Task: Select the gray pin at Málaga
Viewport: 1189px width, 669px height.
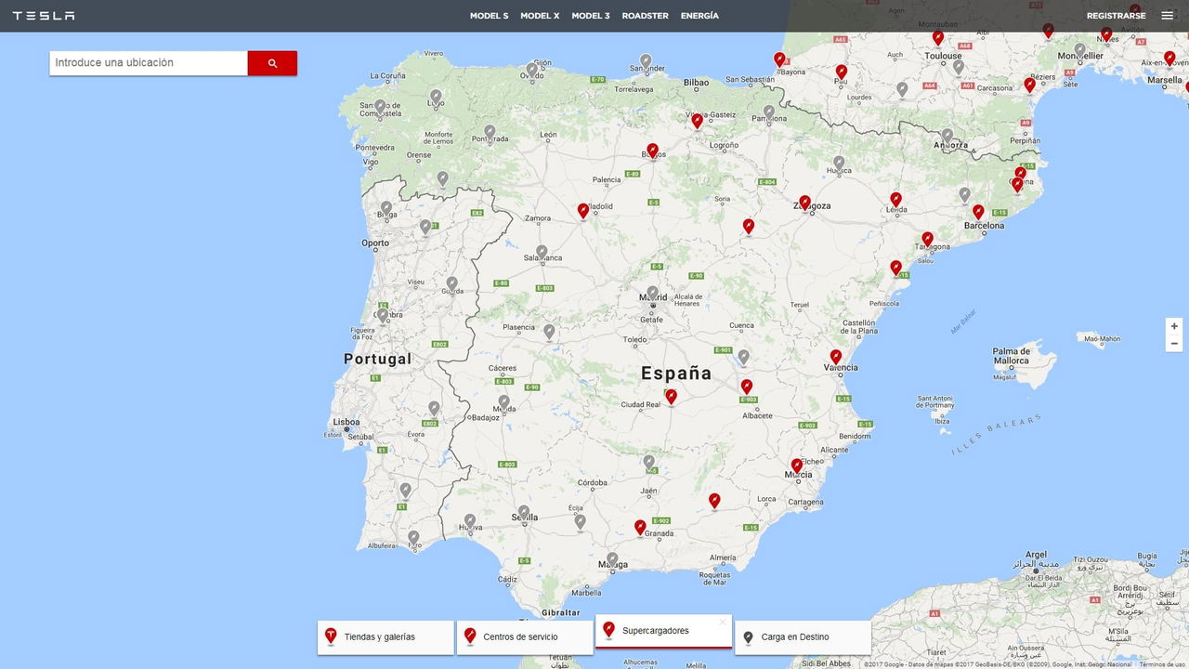Action: click(612, 559)
